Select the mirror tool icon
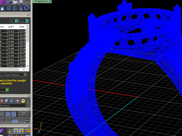Screen dimensions: 182x136 click(x=15, y=8)
